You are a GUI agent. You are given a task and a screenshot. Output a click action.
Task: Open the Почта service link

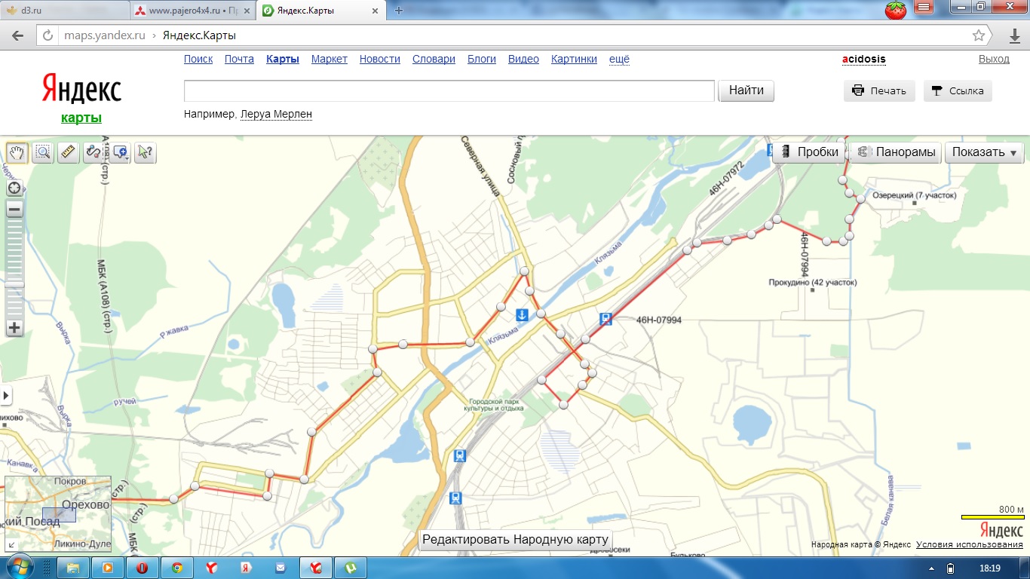pos(239,59)
